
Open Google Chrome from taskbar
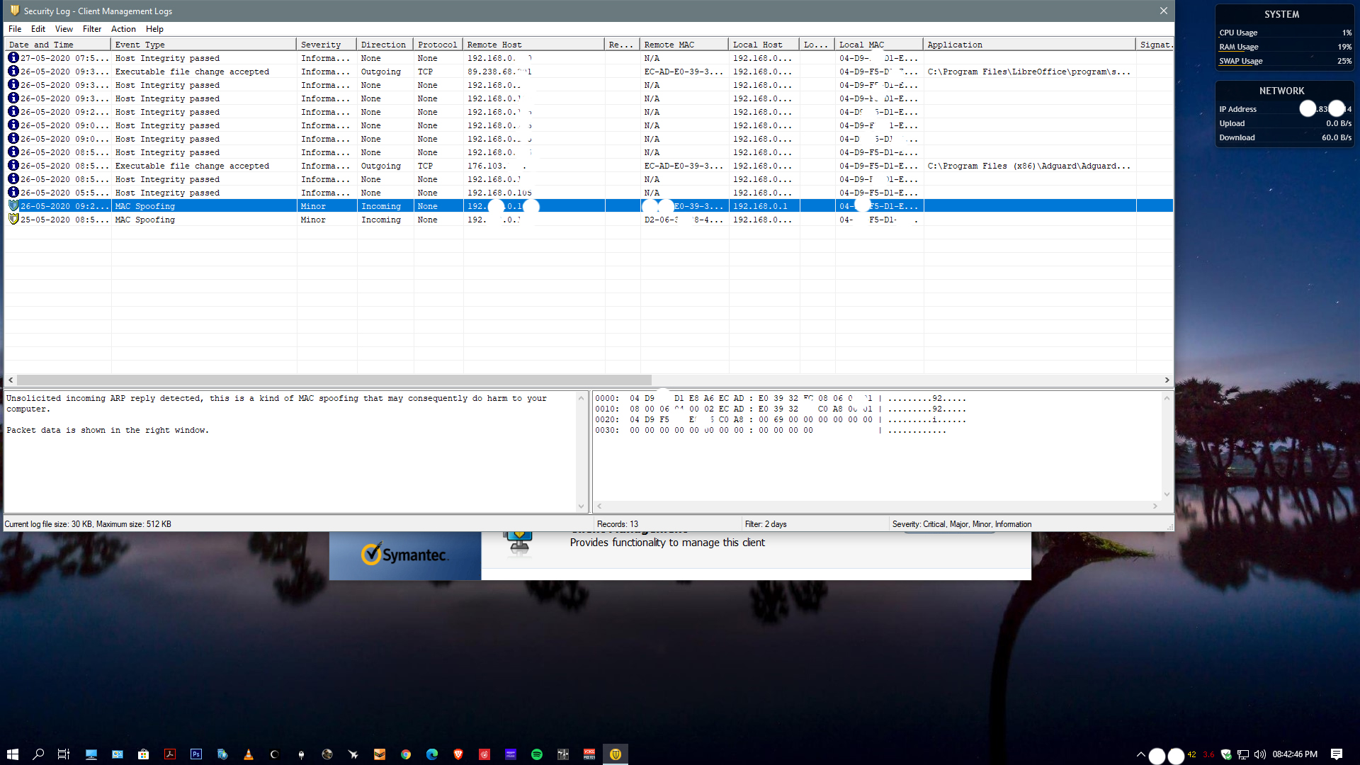pos(406,754)
